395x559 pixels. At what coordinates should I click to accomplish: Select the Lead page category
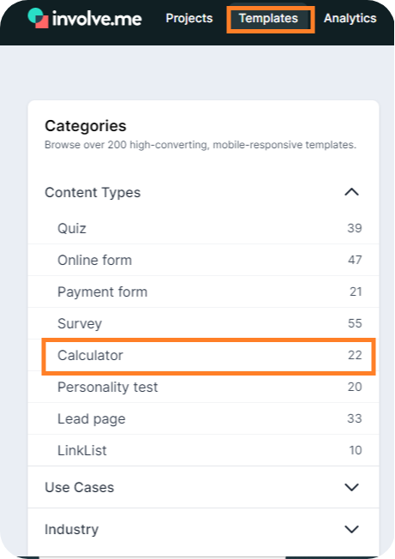[x=203, y=418]
